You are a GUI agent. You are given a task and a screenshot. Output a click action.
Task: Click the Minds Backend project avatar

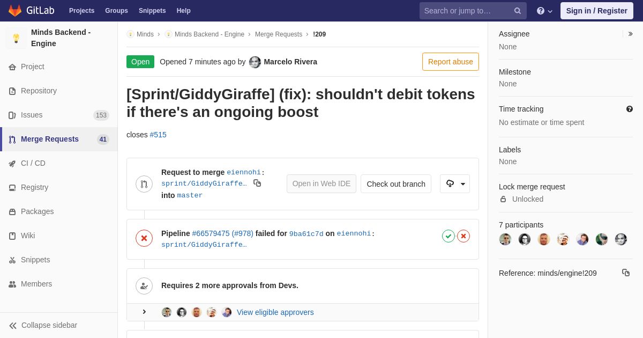pyautogui.click(x=16, y=38)
